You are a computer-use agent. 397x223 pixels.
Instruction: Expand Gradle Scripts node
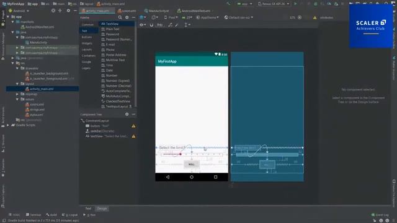8,125
